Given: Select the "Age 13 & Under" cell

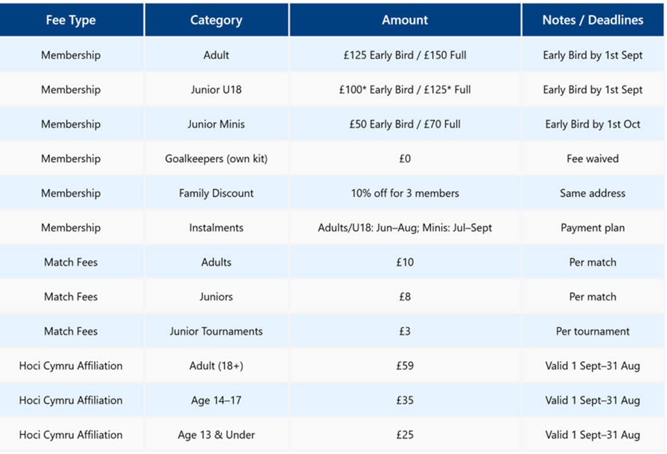Looking at the screenshot, I should coord(216,435).
